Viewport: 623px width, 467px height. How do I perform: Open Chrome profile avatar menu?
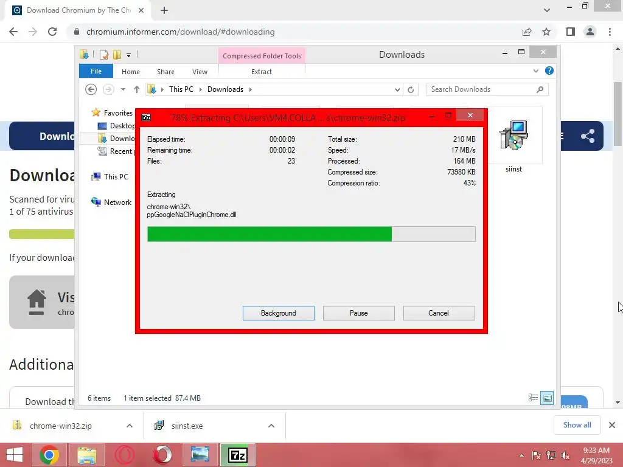tap(590, 32)
